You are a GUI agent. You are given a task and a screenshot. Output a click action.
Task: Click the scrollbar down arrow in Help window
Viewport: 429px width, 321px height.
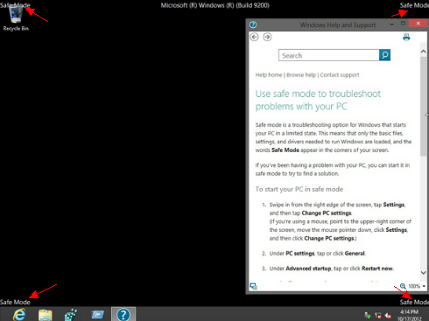coord(424,272)
